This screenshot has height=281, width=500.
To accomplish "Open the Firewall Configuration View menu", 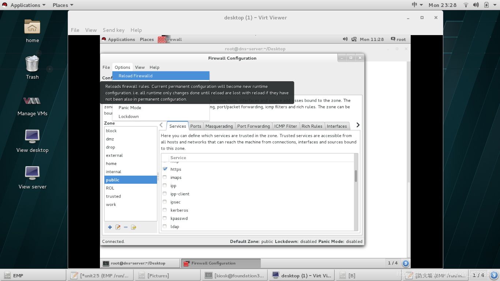I will 140,67.
